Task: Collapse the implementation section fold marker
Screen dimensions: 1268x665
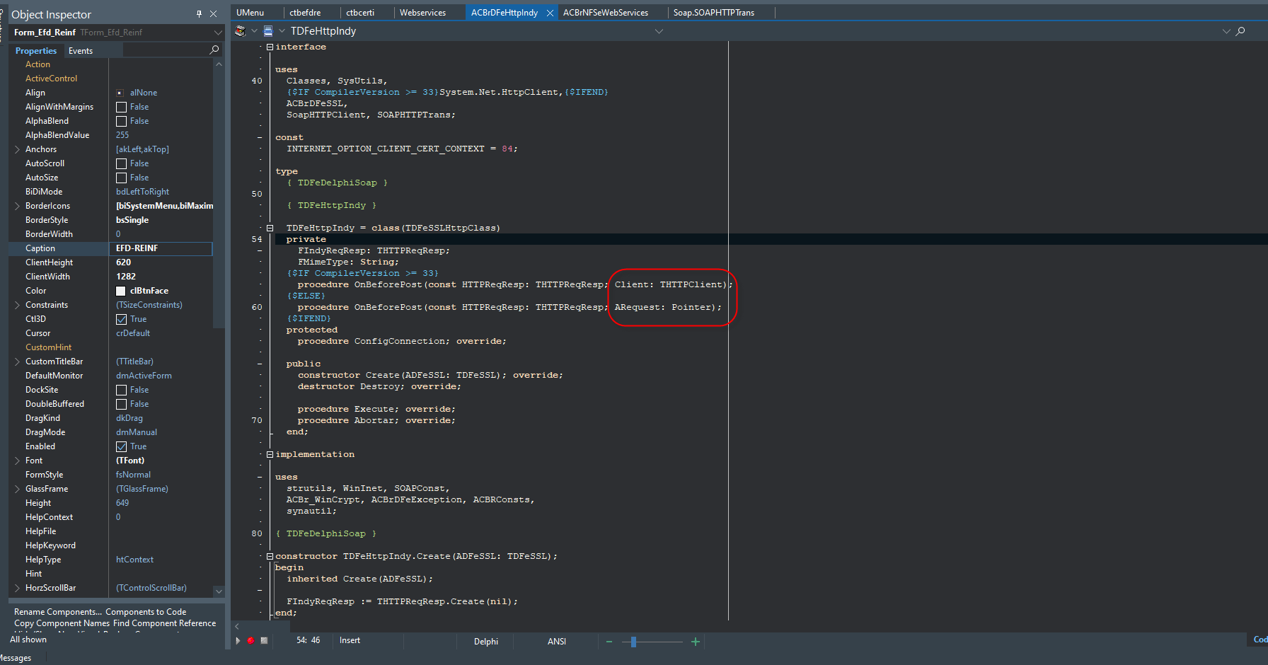Action: click(270, 454)
